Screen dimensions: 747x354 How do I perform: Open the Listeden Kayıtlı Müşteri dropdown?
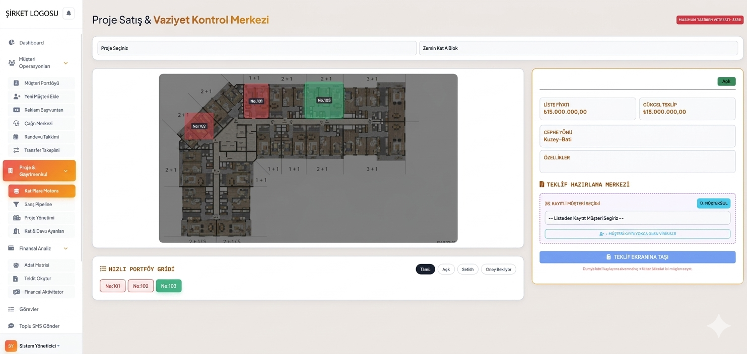point(637,218)
